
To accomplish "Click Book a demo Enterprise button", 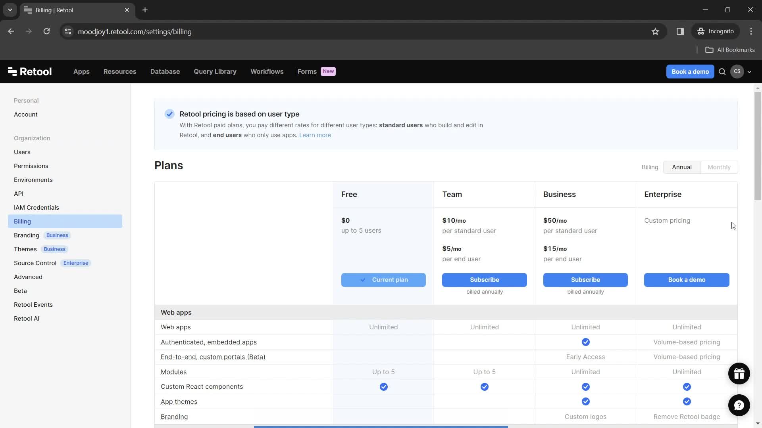I will [686, 279].
